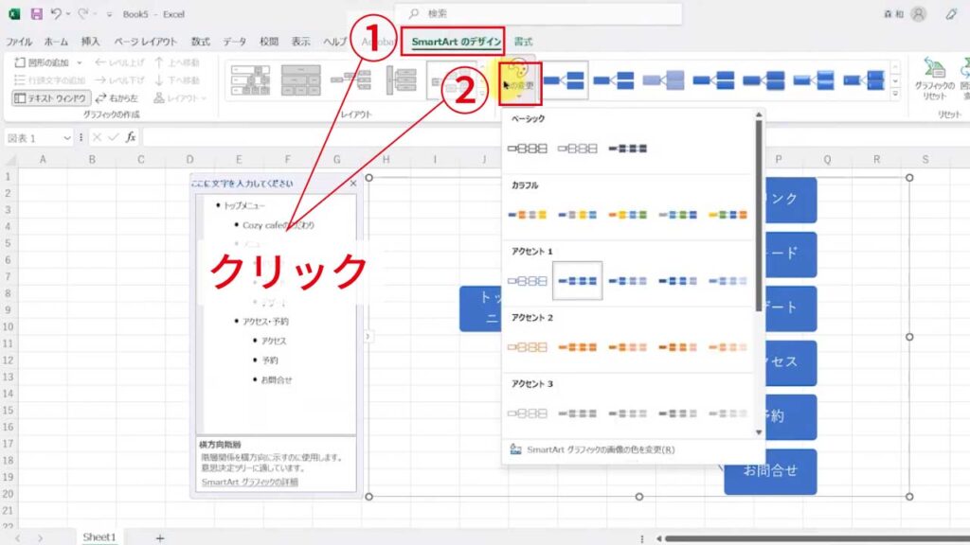Pick the first カラフル color option
Viewport: 970px width, 545px height.
(527, 215)
